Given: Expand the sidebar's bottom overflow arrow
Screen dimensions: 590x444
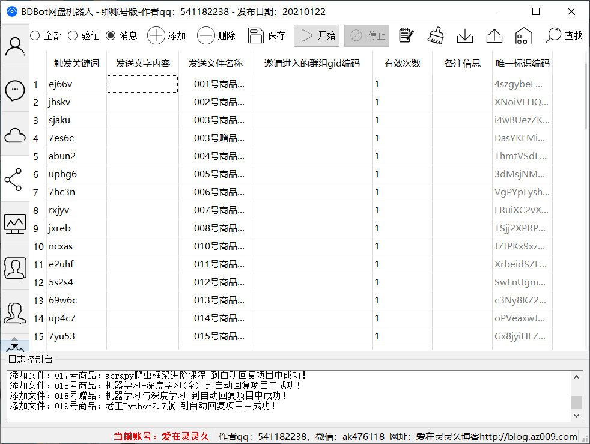Looking at the screenshot, I should point(15,344).
